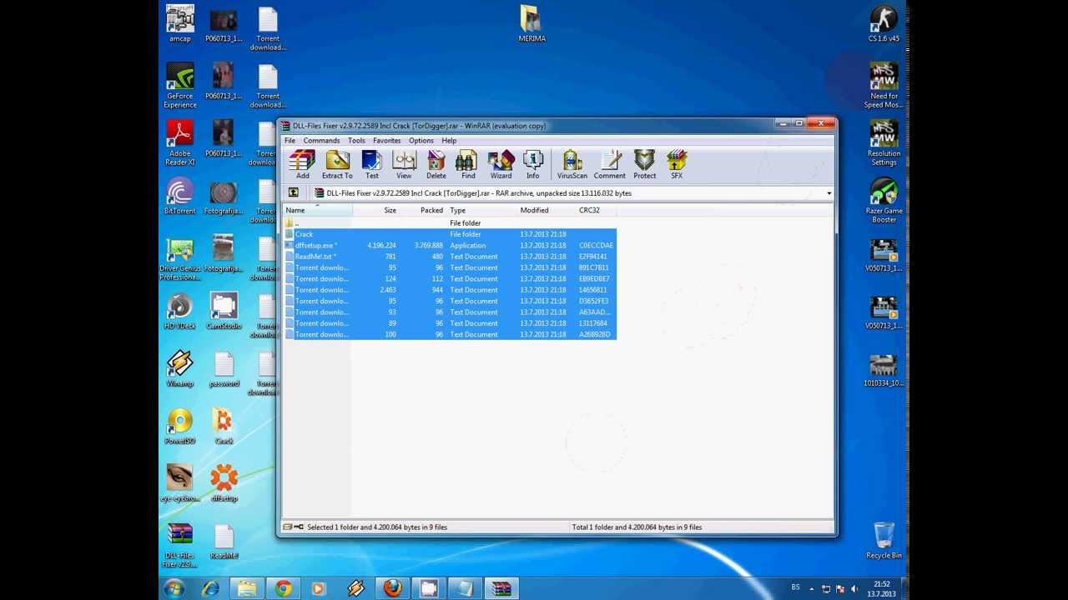Select the dffsetup desktop icon
The height and width of the screenshot is (600, 1068).
click(x=224, y=484)
